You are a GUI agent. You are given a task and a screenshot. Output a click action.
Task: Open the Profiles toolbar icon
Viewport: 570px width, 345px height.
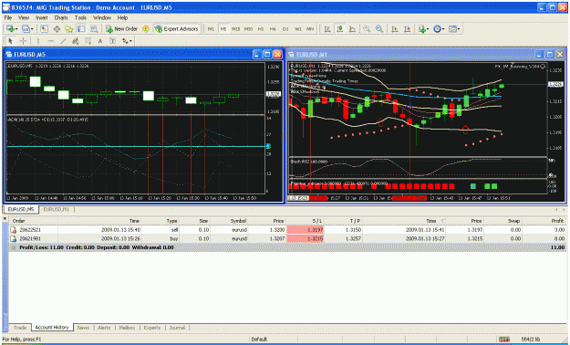(26, 29)
